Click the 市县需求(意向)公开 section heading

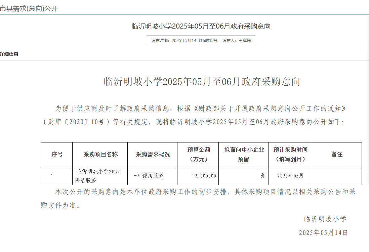29,9
